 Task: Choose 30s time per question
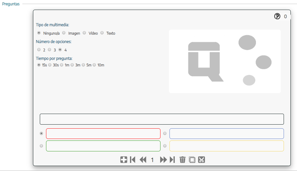coord(50,65)
